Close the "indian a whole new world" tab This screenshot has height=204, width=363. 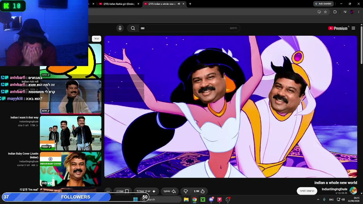(183, 4)
